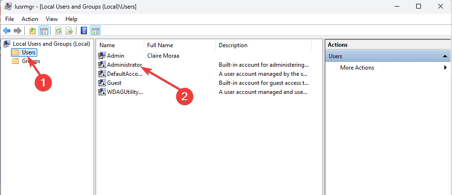Sort list by Description column header
This screenshot has width=452, height=195.
tap(233, 45)
